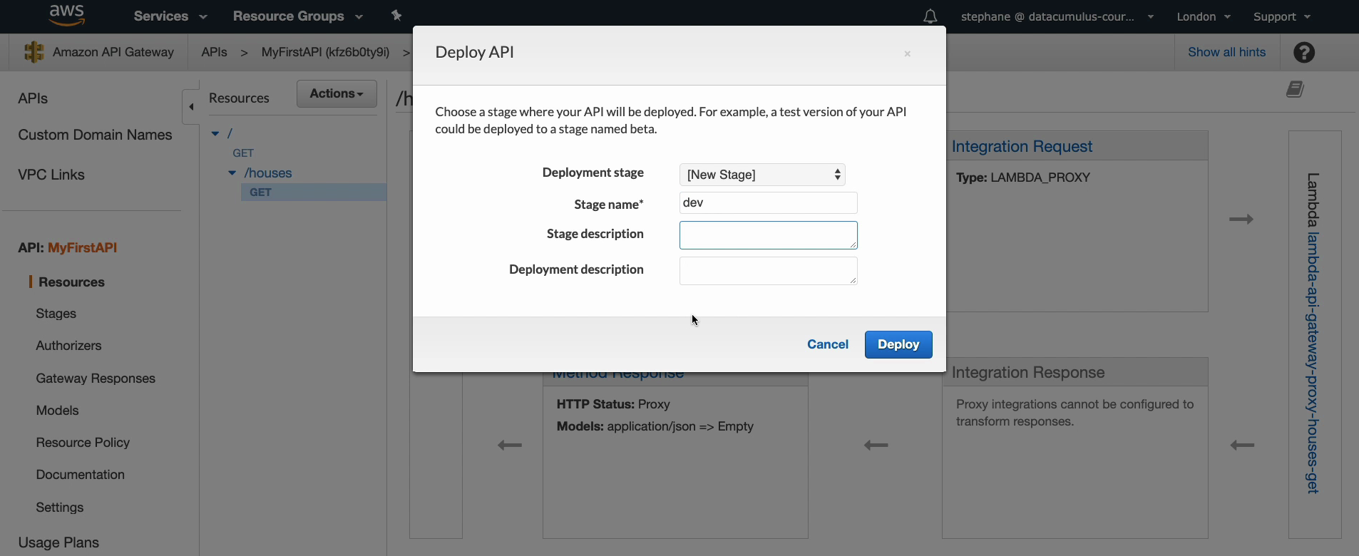The width and height of the screenshot is (1359, 556).
Task: Open the Resource Groups menu
Action: click(x=297, y=16)
